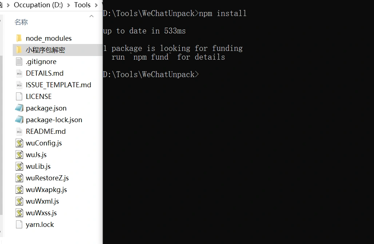The image size is (374, 244).
Task: Click the 名称 column header
Action: [21, 22]
